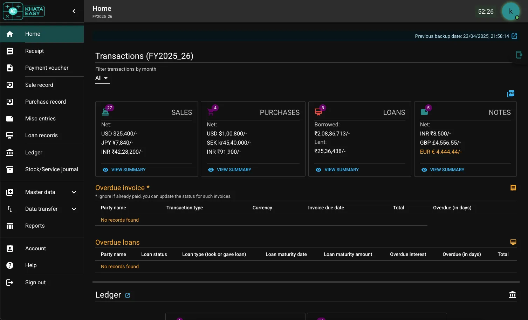Click the Reports table icon

[x=10, y=226]
